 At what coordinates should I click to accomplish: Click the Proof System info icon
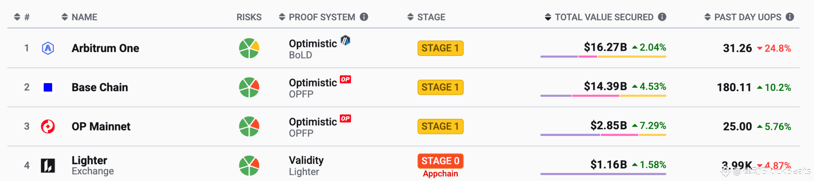364,17
